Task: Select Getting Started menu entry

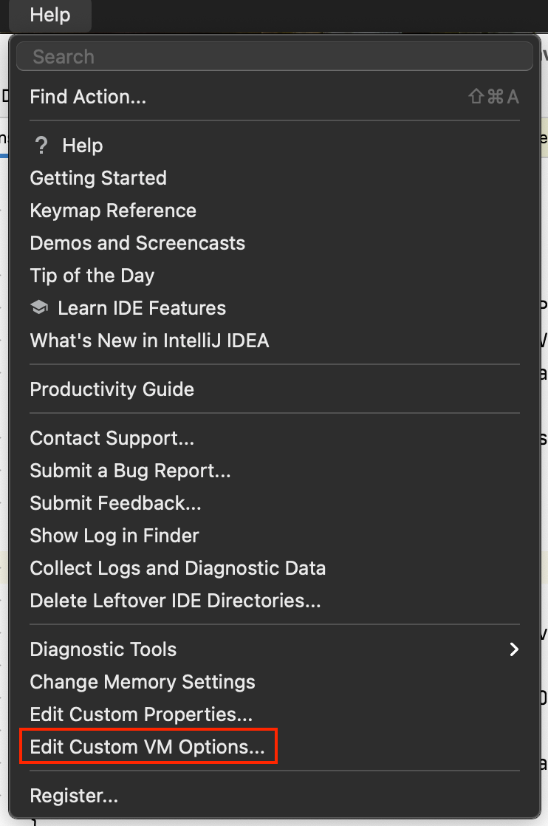Action: [x=98, y=178]
